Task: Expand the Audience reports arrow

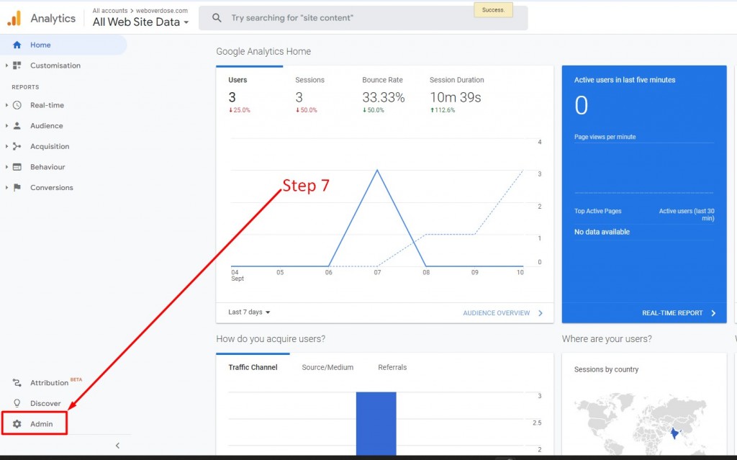Action: pyautogui.click(x=6, y=125)
